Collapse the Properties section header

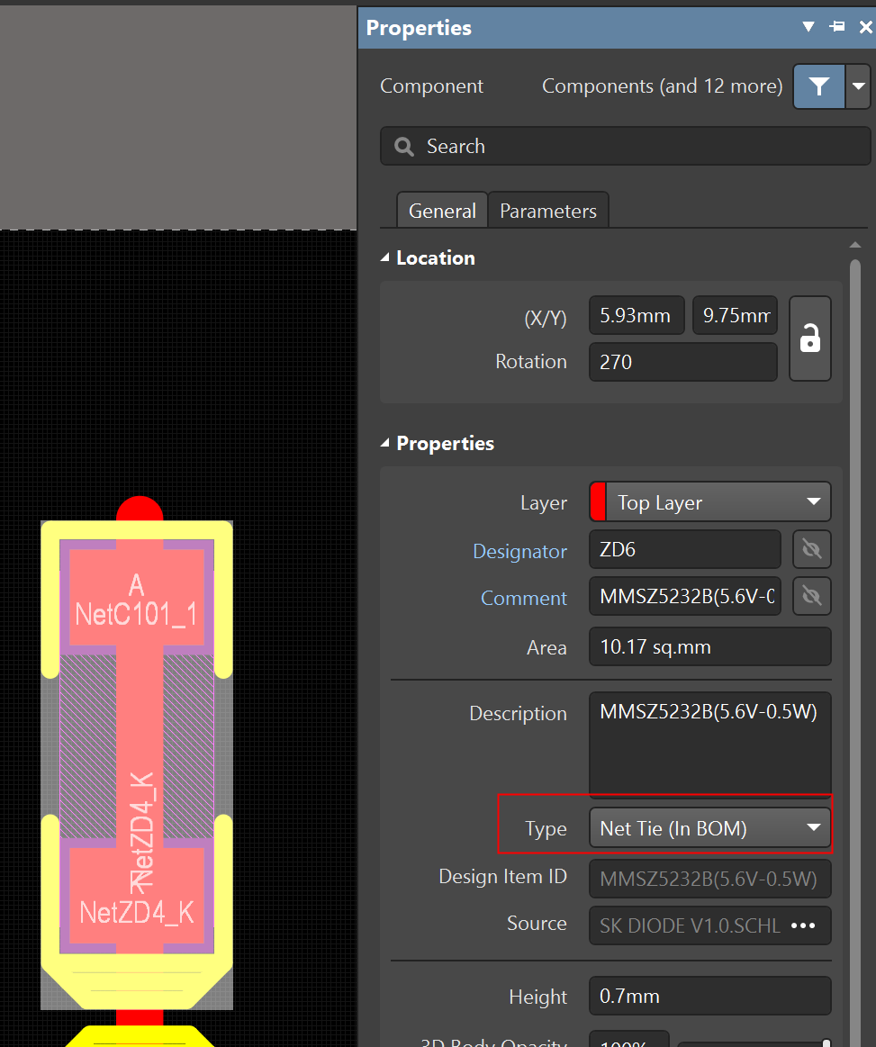(386, 444)
